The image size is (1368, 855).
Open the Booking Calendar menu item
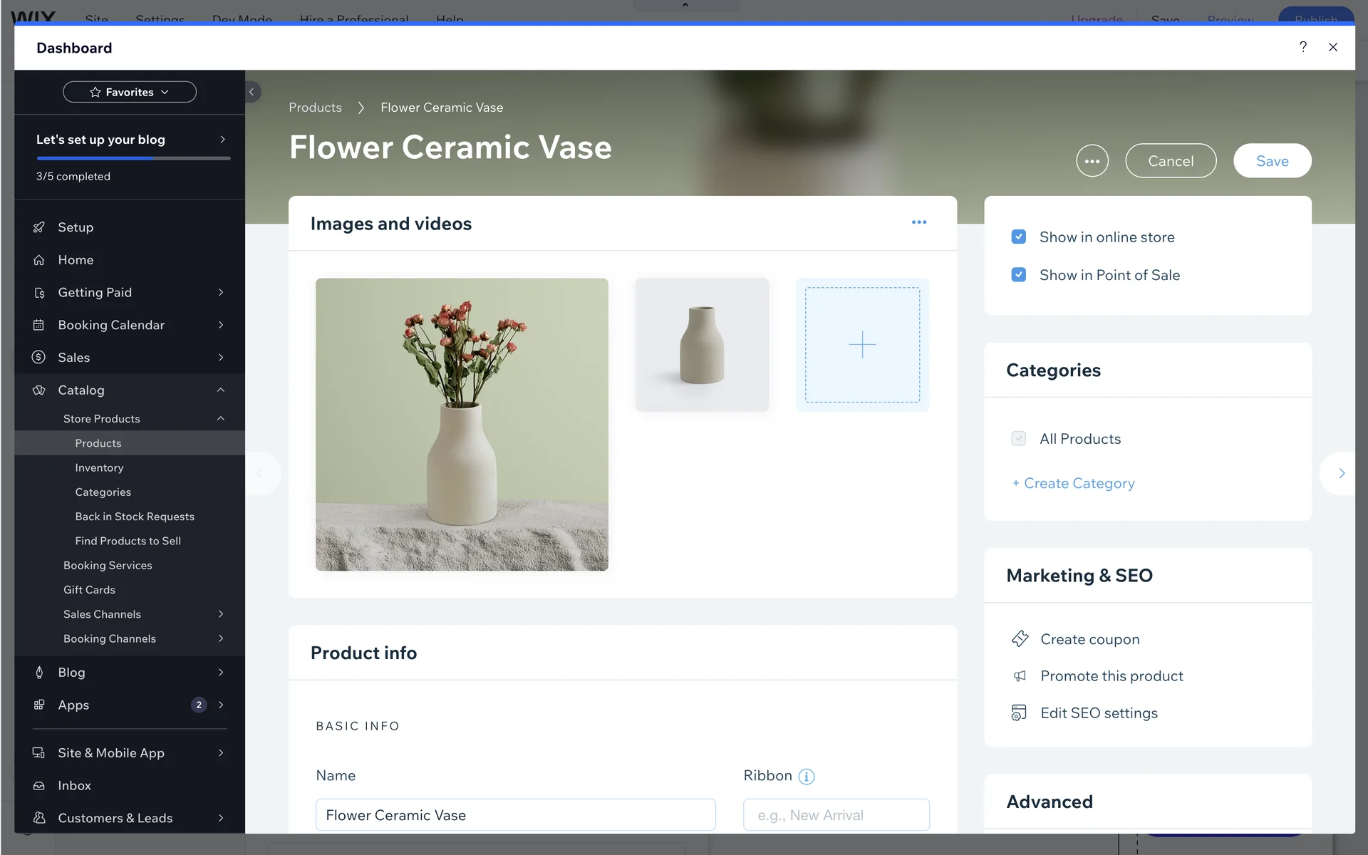click(111, 325)
